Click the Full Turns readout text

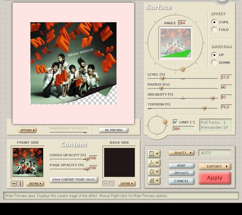213,122
